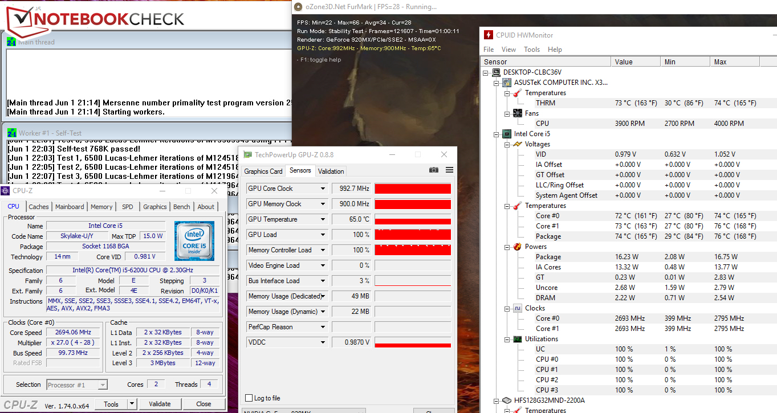
Task: Open the Video Engine Load dropdown
Action: (x=323, y=265)
